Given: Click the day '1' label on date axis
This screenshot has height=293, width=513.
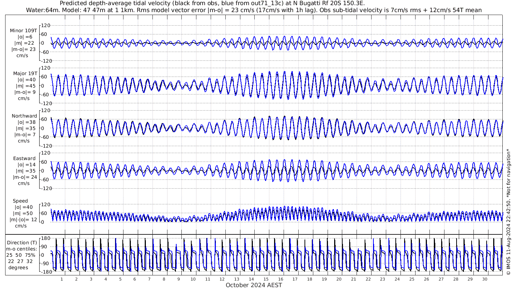Looking at the screenshot, I should click(62, 279).
